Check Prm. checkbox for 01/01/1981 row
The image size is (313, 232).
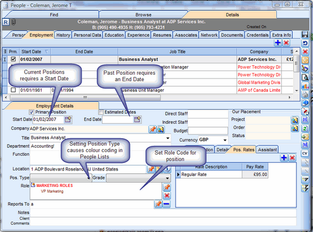point(13,90)
